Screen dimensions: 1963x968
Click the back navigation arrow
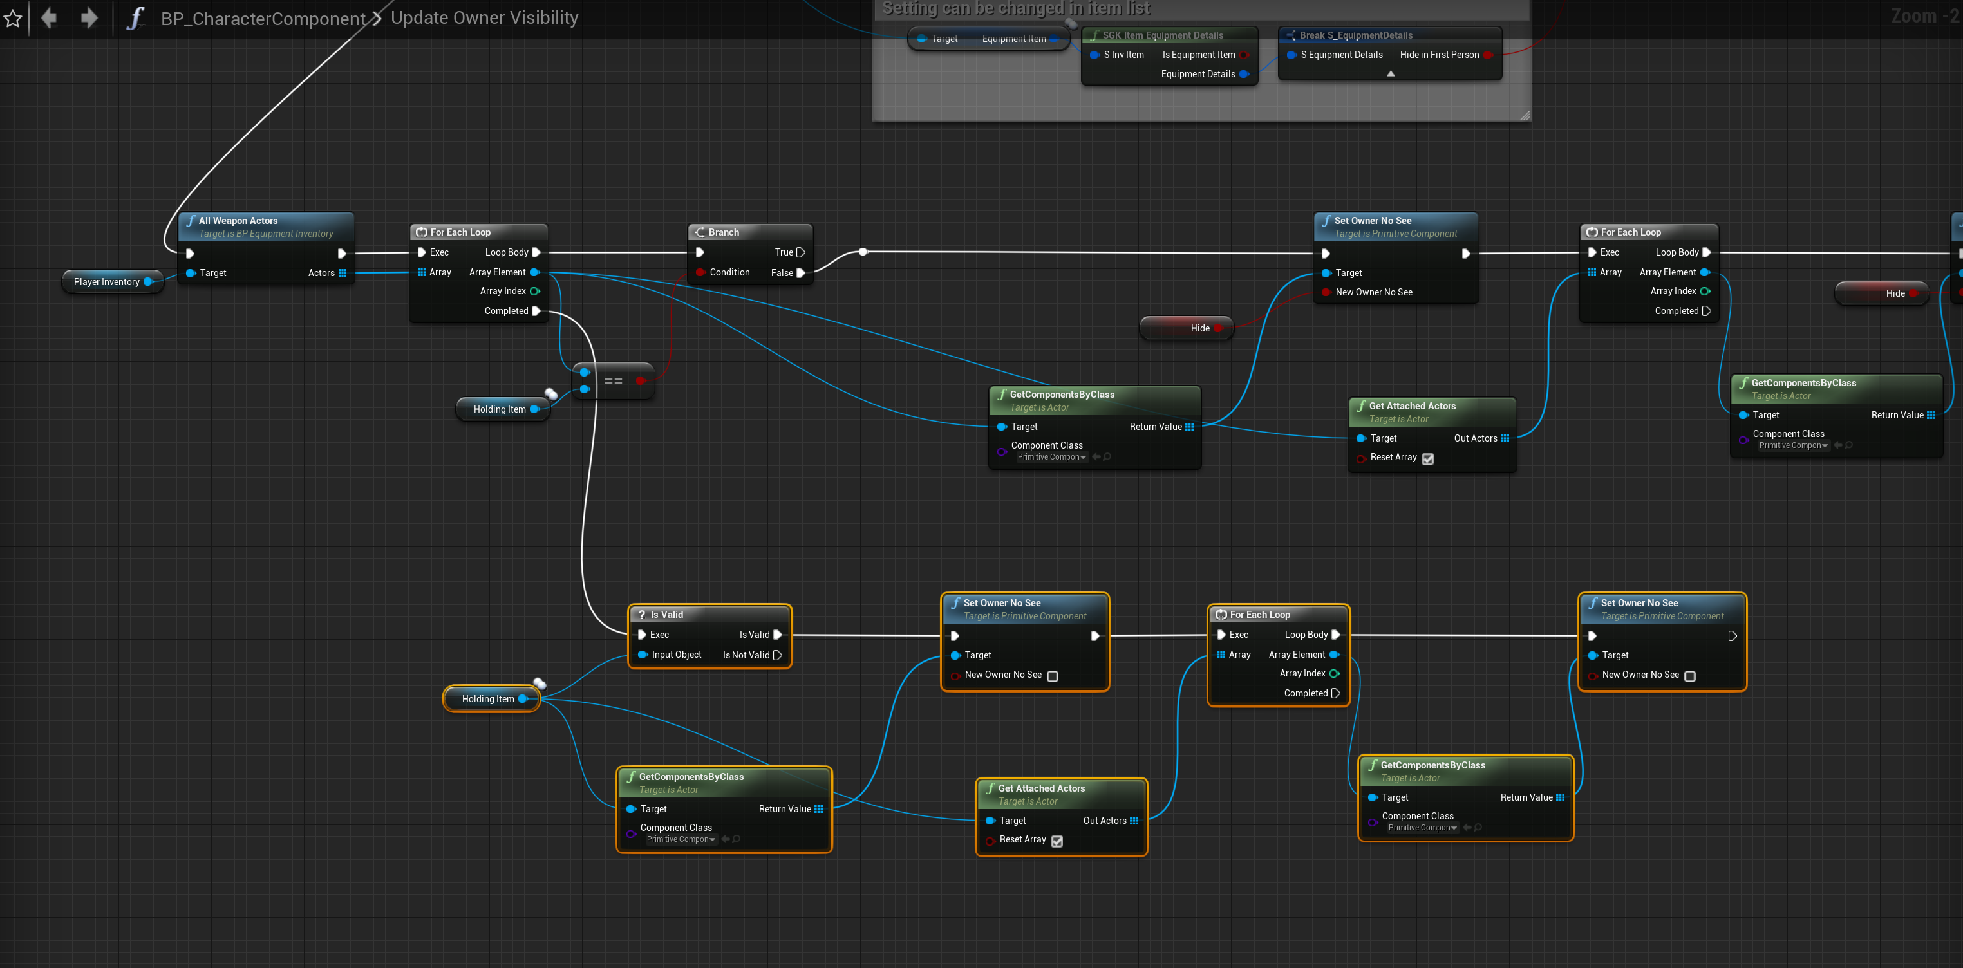click(50, 18)
